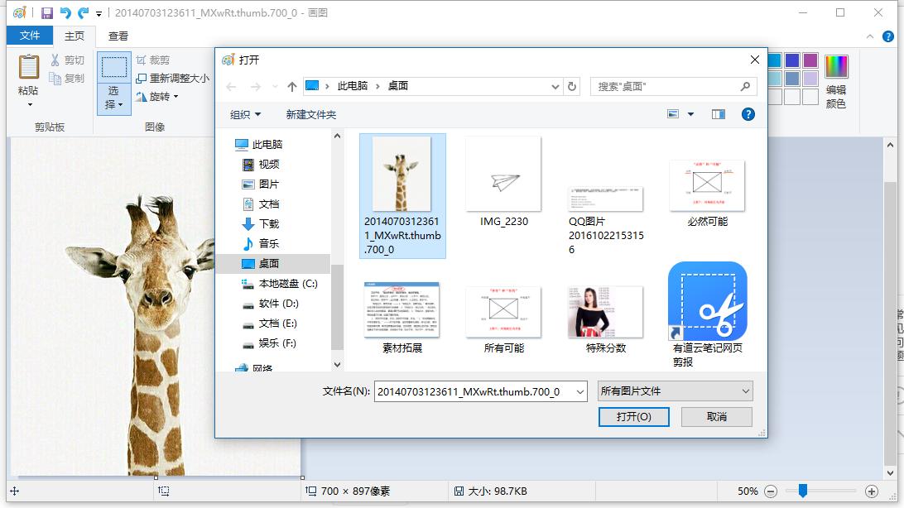Open the 文件 (File) menu
This screenshot has height=508, width=904.
tap(29, 35)
